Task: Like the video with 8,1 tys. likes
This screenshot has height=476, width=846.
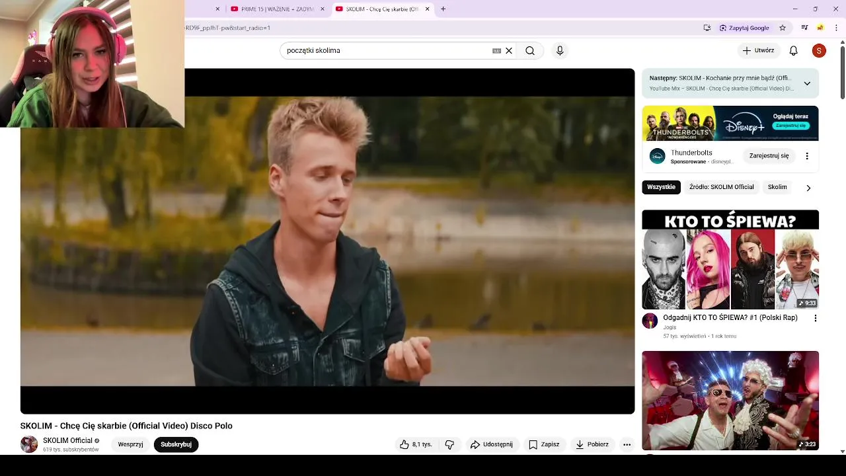Action: click(x=415, y=444)
